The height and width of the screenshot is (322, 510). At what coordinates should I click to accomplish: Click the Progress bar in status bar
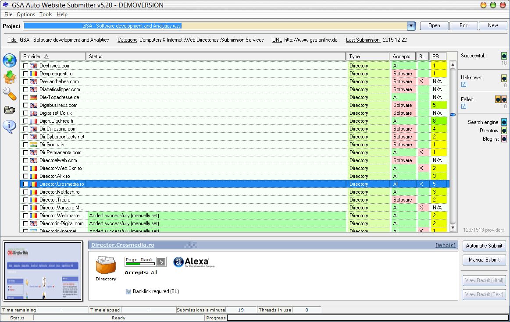(x=367, y=318)
